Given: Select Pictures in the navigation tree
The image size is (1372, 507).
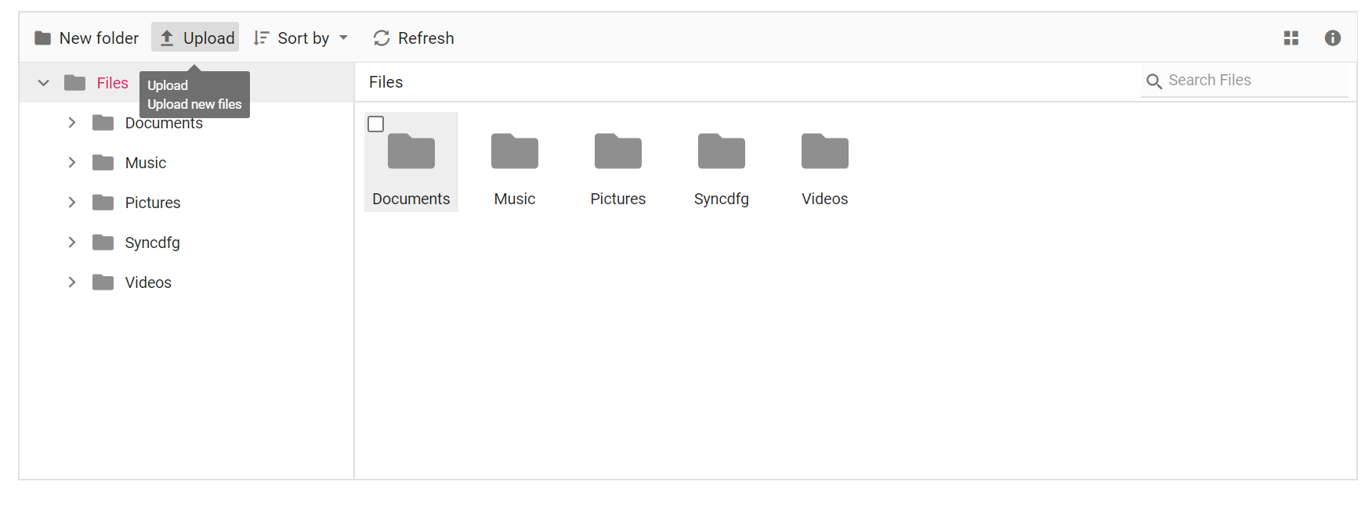Looking at the screenshot, I should 153,203.
